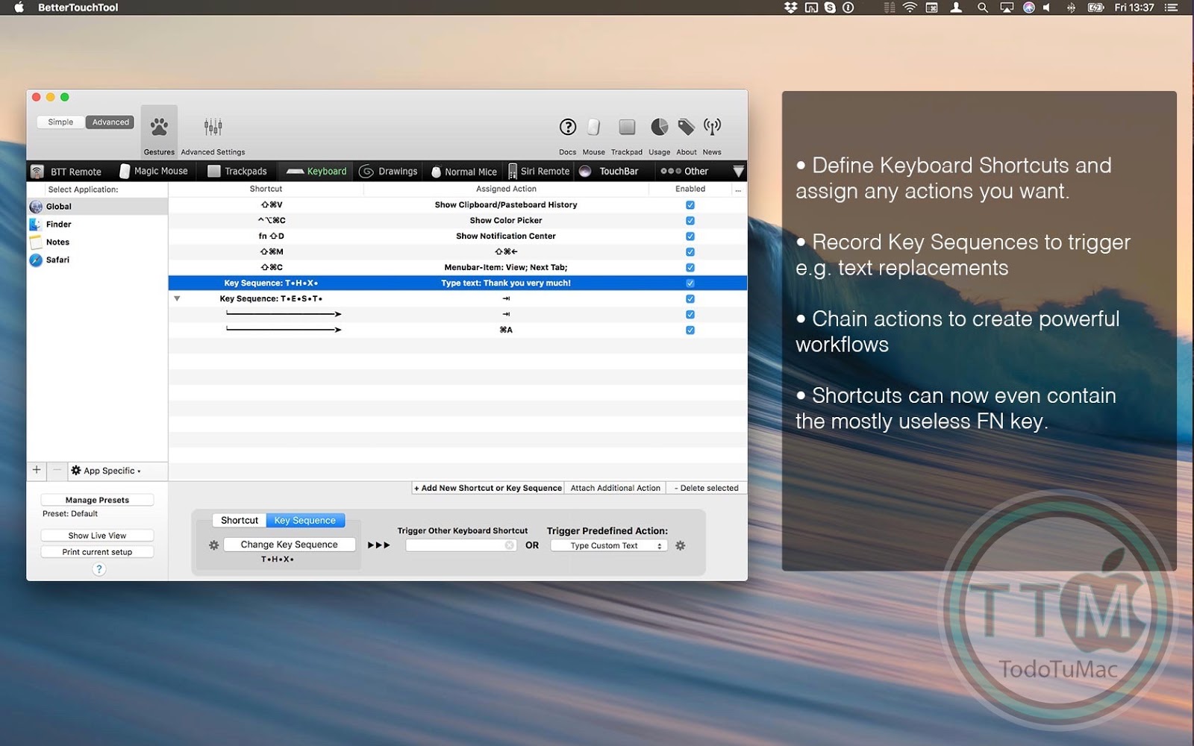Toggle enabled checkbox for Show Notification Center

(690, 236)
